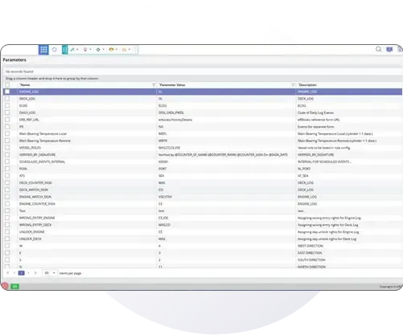Click the green status button in footer
Image resolution: width=403 pixels, height=335 pixels.
pos(14,287)
